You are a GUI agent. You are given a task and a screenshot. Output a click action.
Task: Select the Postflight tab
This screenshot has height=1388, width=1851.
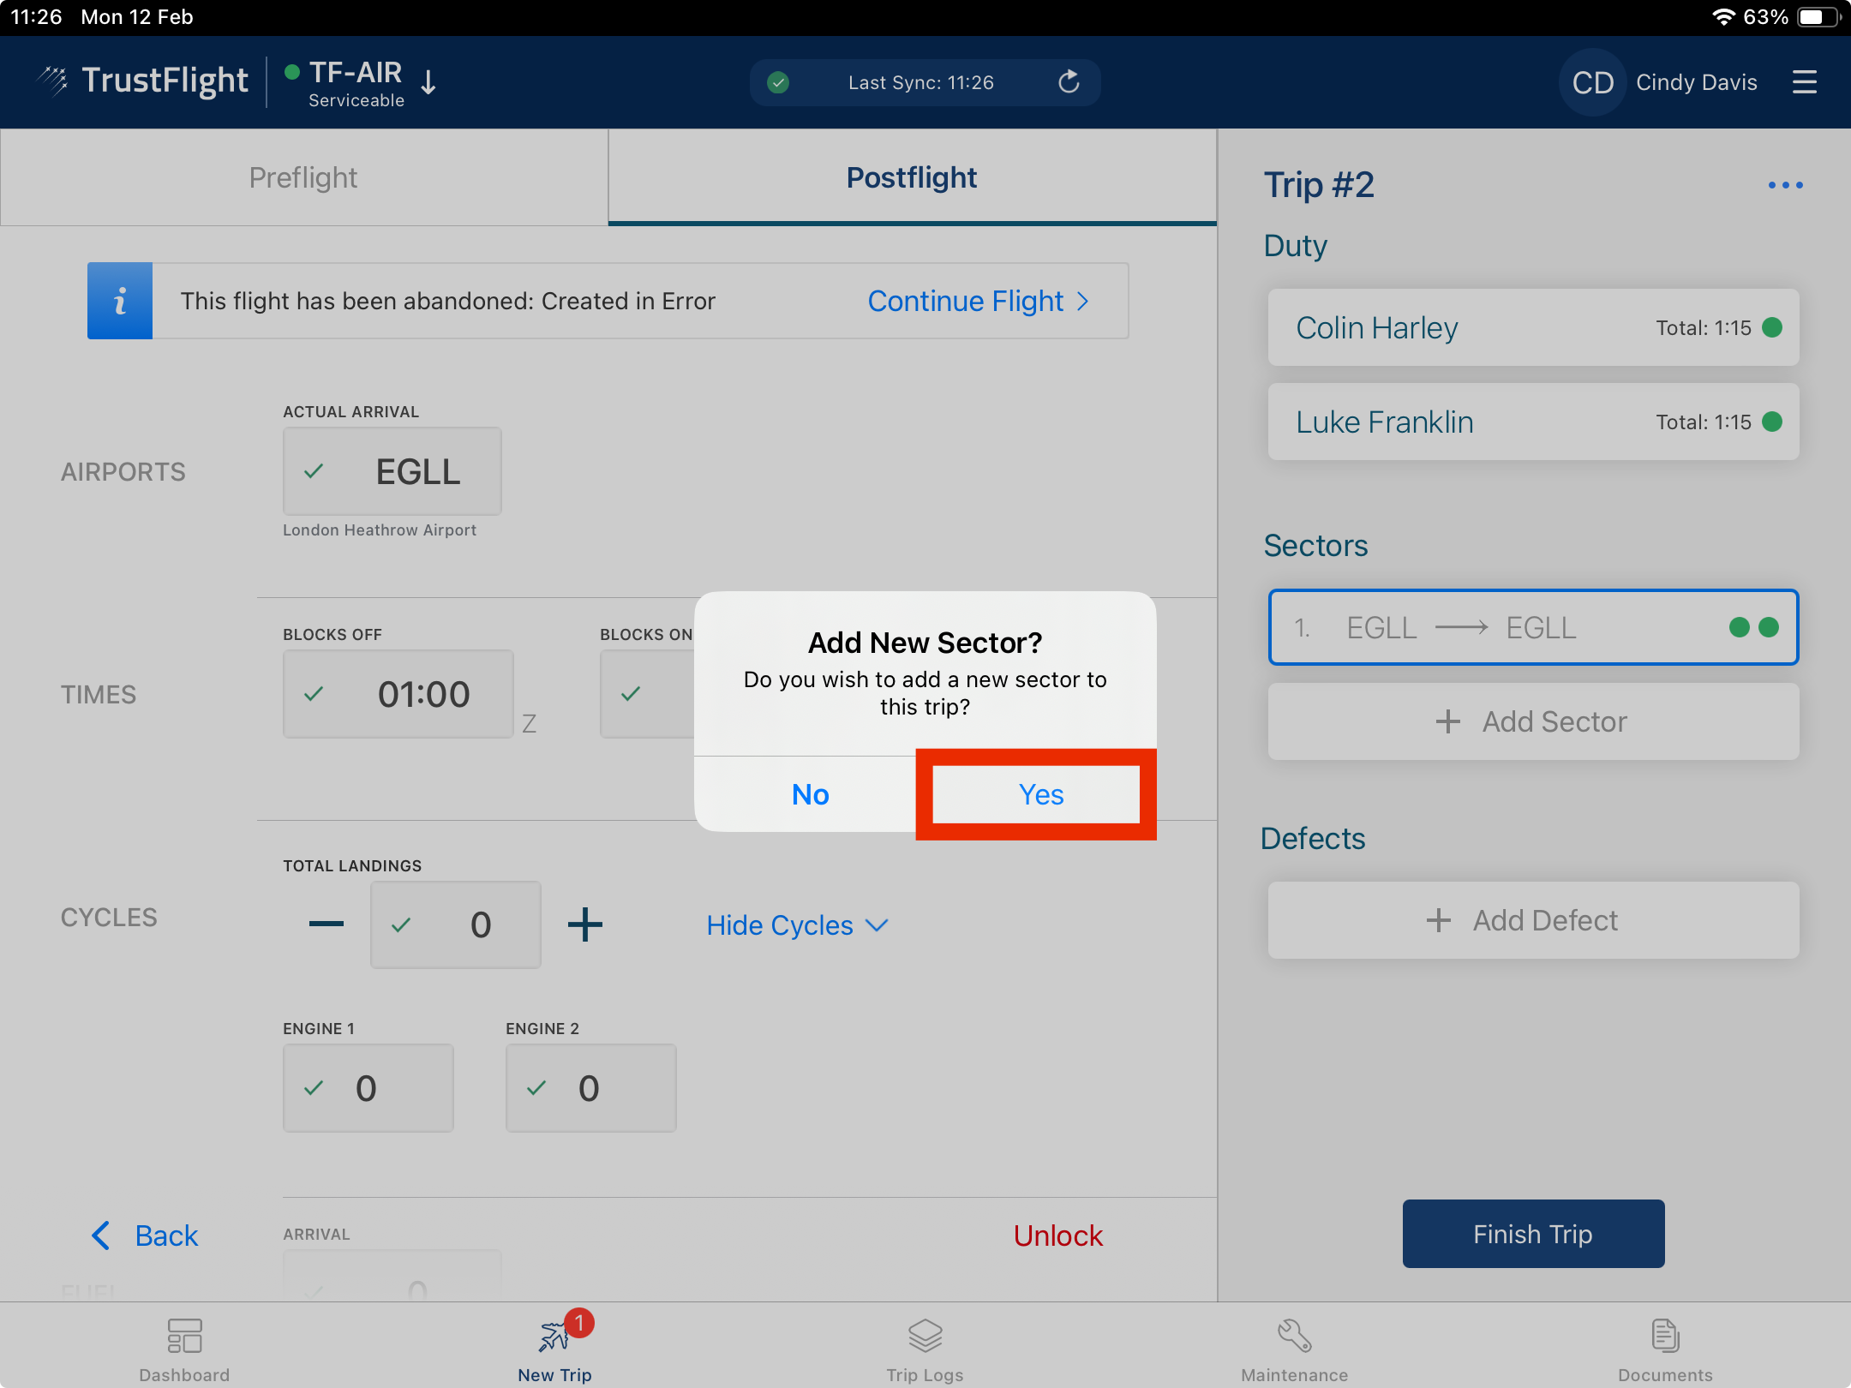[x=912, y=177]
